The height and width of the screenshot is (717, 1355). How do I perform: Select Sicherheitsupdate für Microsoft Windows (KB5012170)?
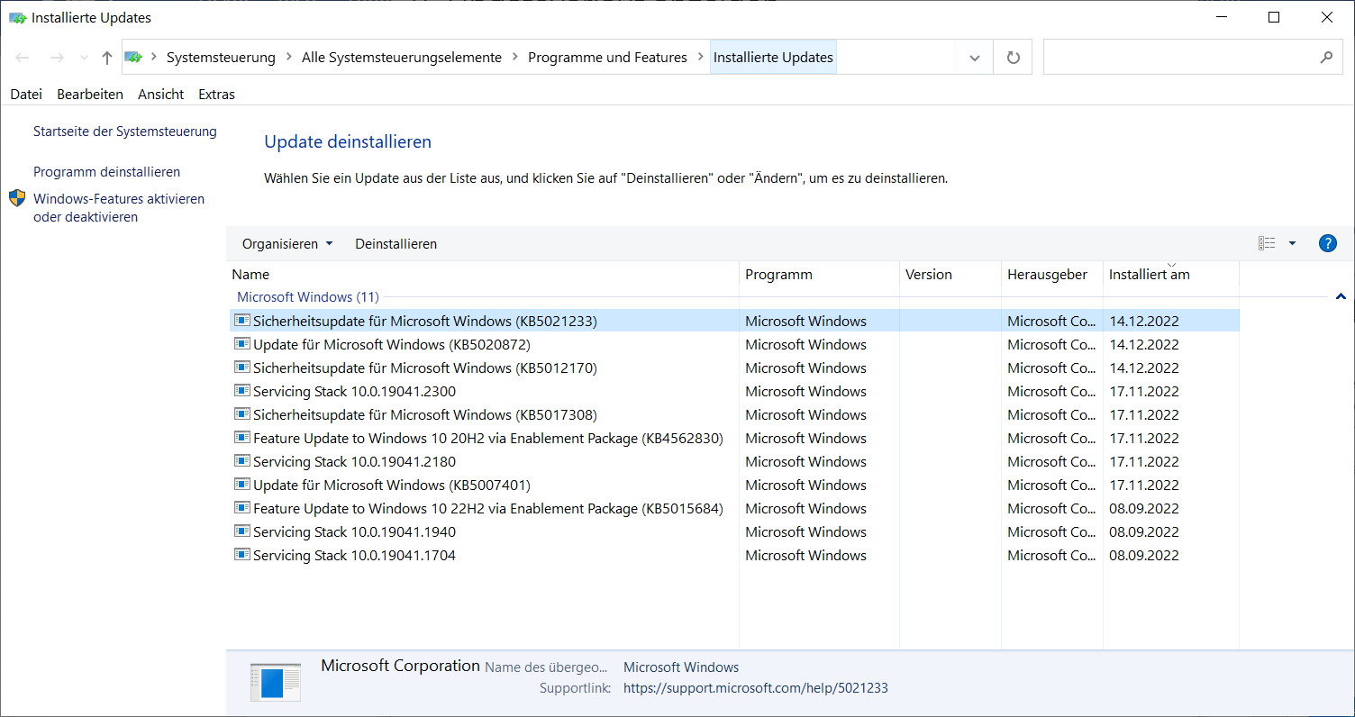[425, 368]
